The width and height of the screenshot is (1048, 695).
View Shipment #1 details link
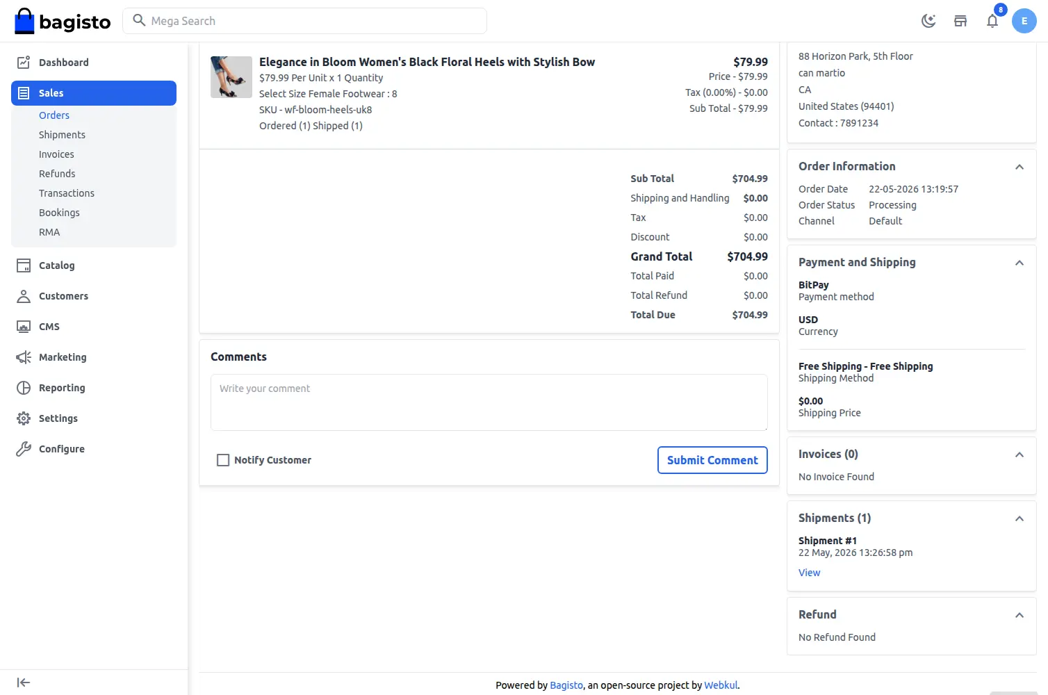tap(809, 573)
